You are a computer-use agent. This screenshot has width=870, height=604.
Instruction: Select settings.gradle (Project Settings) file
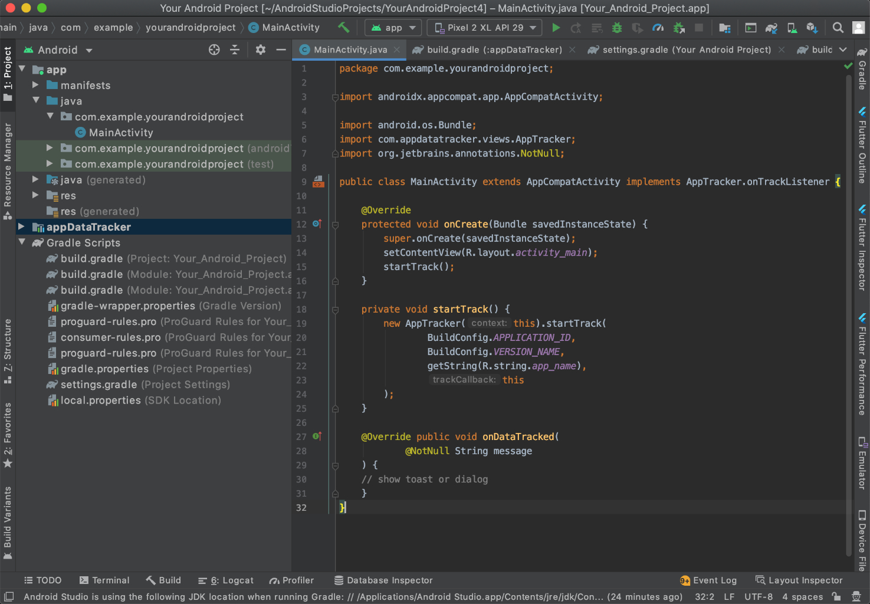[139, 385]
